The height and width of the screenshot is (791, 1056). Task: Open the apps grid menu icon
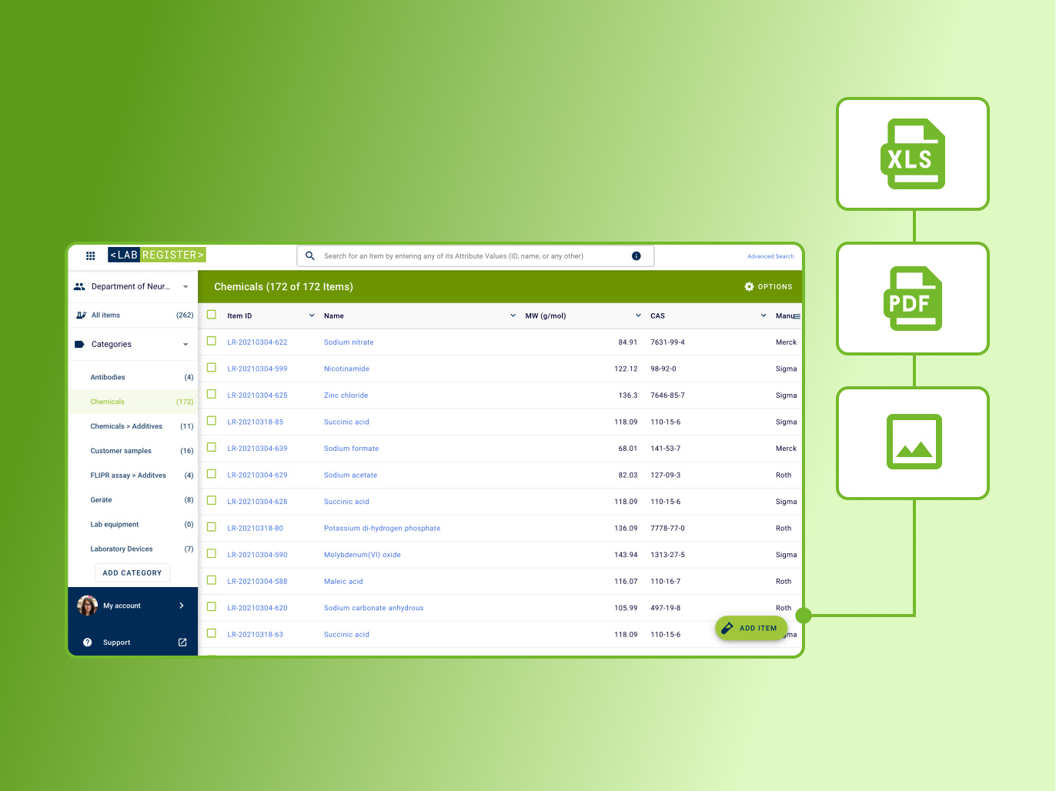(x=90, y=255)
